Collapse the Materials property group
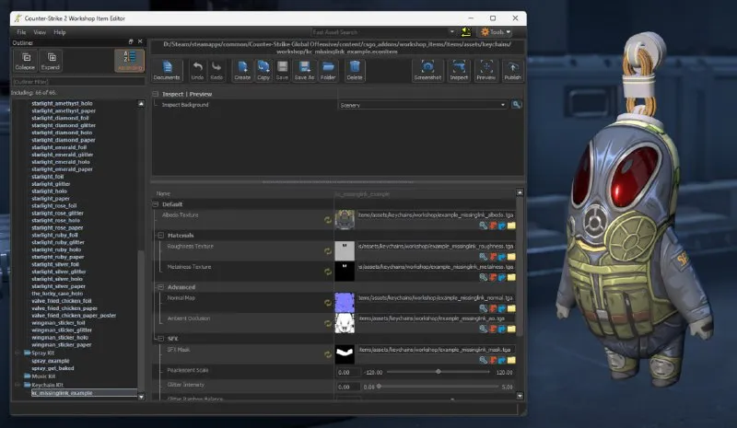Viewport: 737px width, 428px height. click(x=160, y=236)
